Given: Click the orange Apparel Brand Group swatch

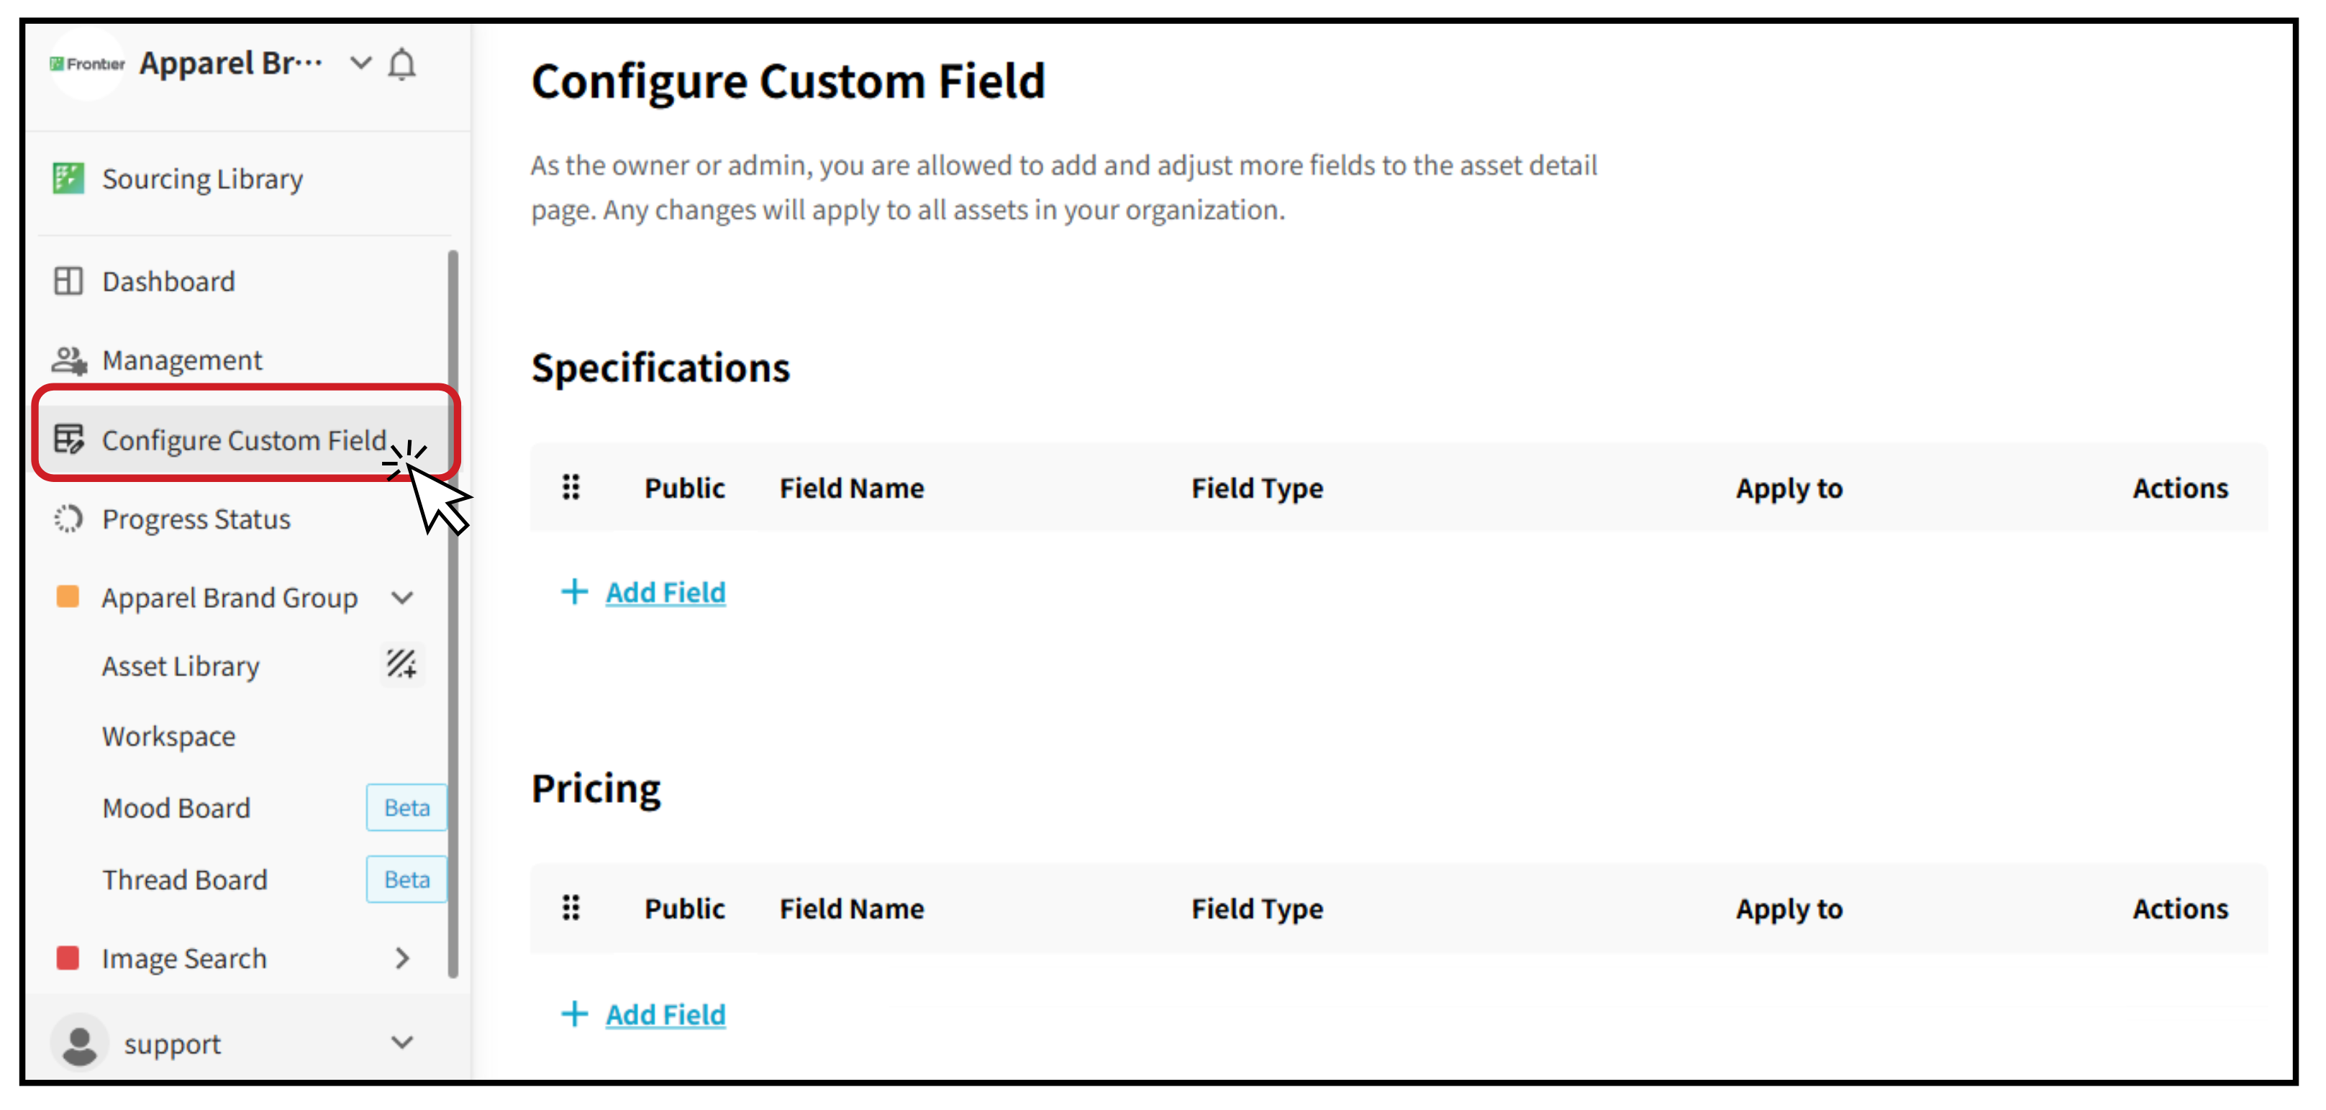Looking at the screenshot, I should (x=68, y=597).
